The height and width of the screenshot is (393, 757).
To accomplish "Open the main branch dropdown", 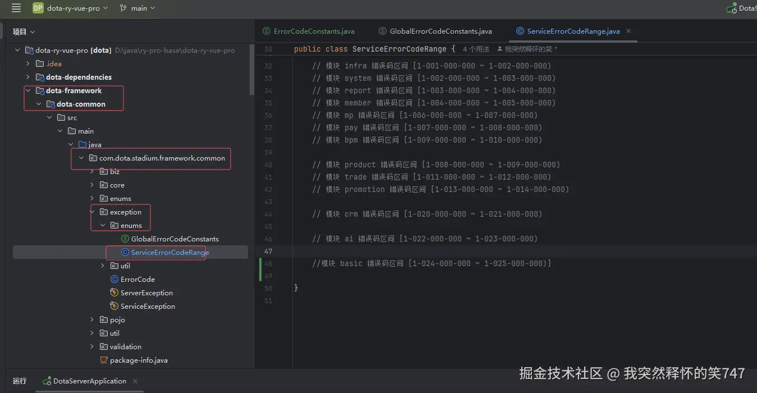I will coord(137,8).
